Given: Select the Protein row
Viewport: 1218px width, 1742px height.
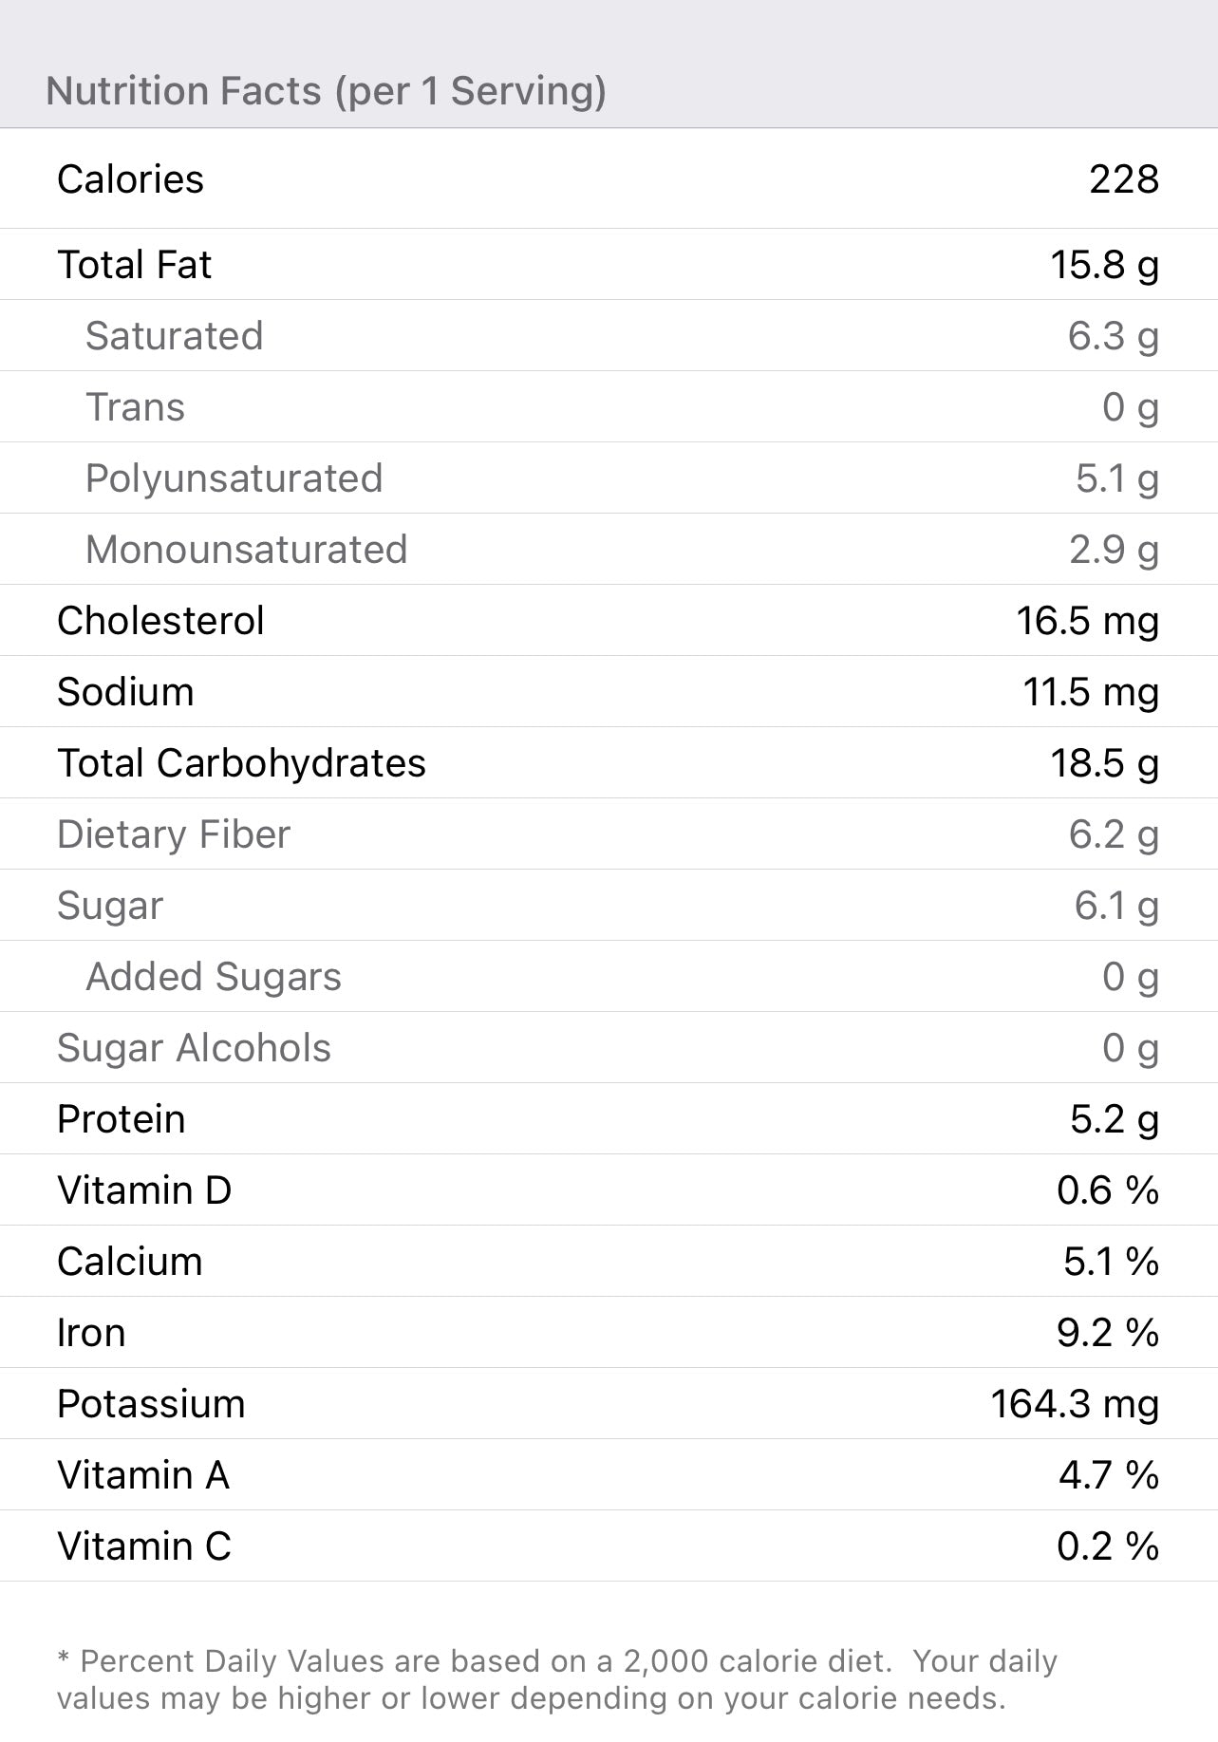Looking at the screenshot, I should coord(608,1119).
